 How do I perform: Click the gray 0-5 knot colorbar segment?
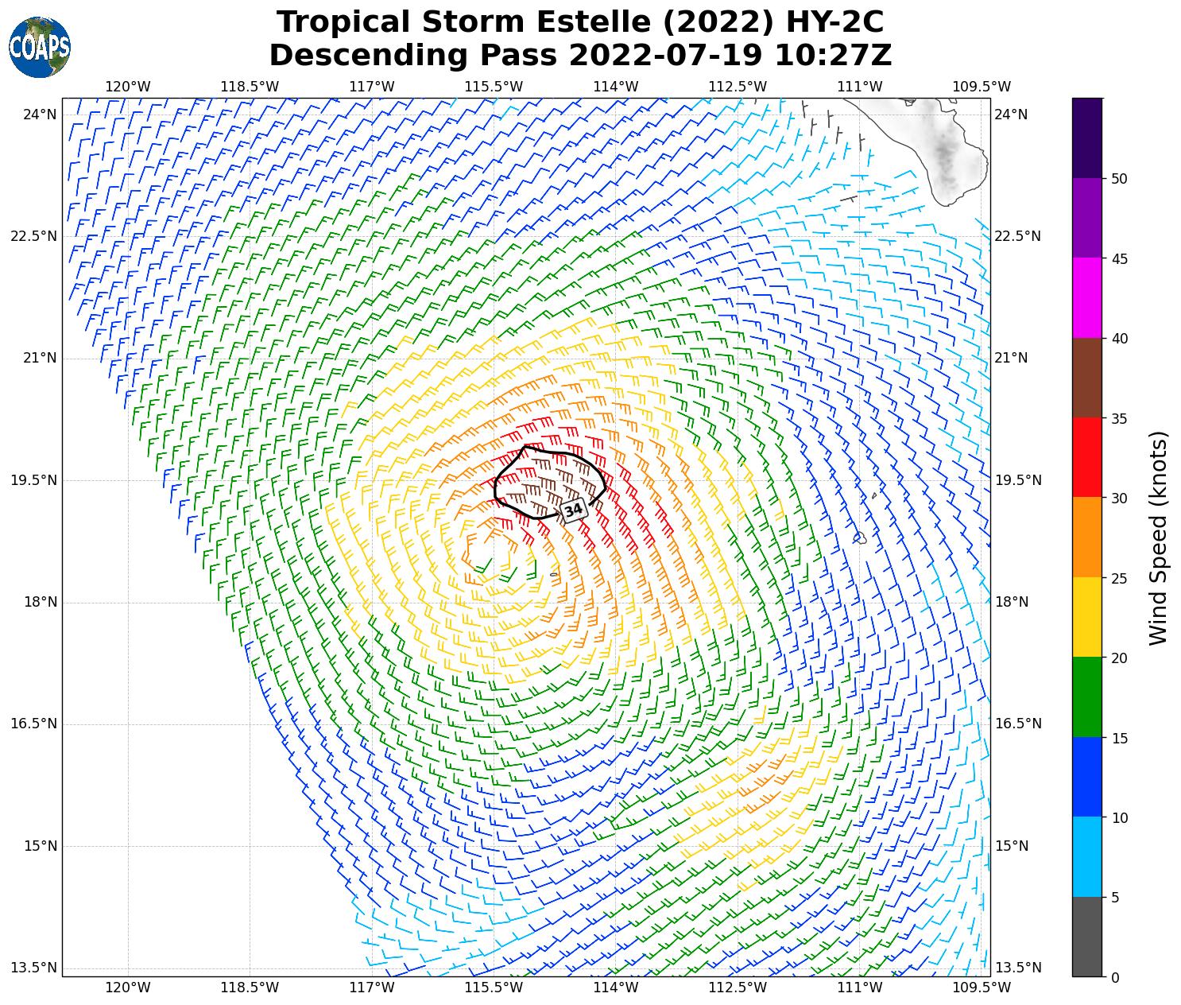pos(1086,937)
